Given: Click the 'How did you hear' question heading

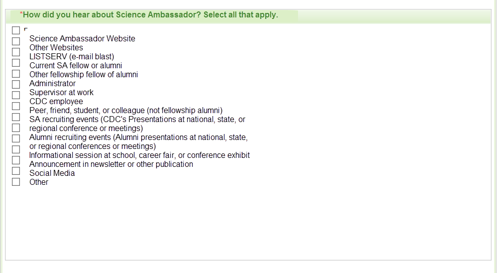Looking at the screenshot, I should coord(150,15).
